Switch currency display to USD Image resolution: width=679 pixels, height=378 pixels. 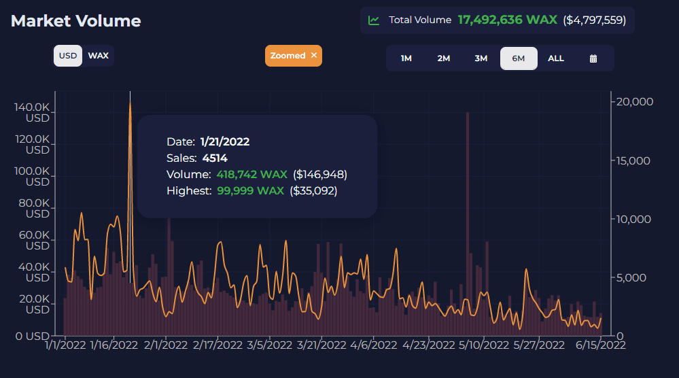coord(68,56)
